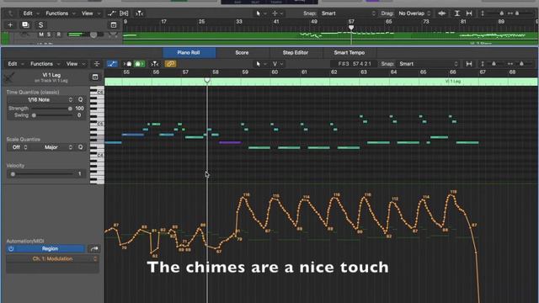Click the track volume fader knob
The height and width of the screenshot is (303, 539).
click(93, 35)
